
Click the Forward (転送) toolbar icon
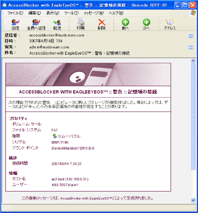(57, 24)
